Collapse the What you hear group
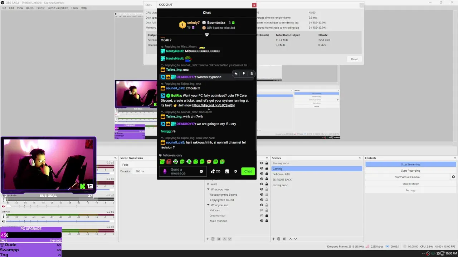Screen dimensions: 458x257 (x=208, y=190)
